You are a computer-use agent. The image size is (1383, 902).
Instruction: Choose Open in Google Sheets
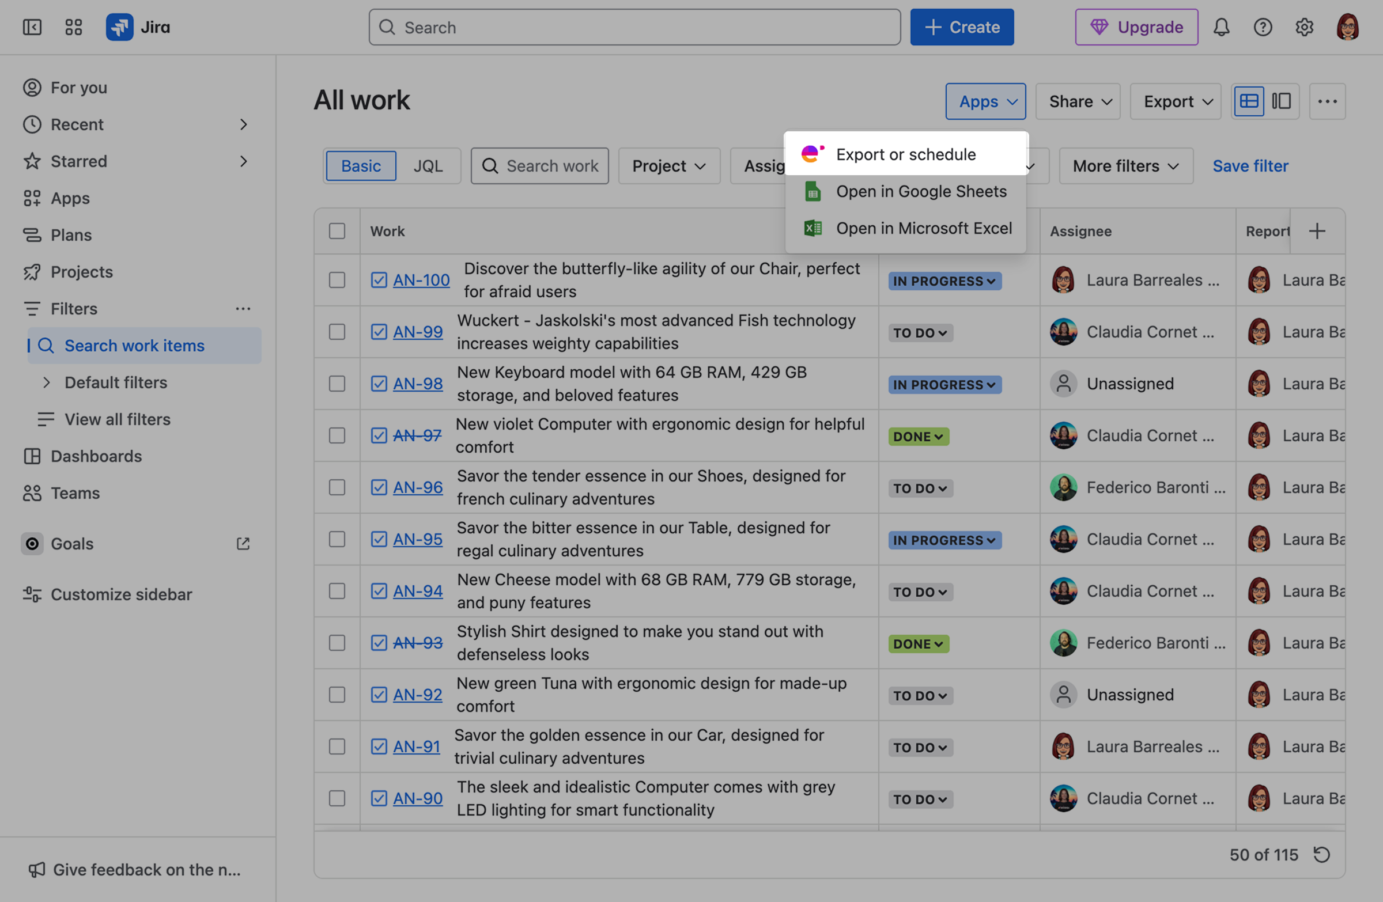(x=921, y=191)
